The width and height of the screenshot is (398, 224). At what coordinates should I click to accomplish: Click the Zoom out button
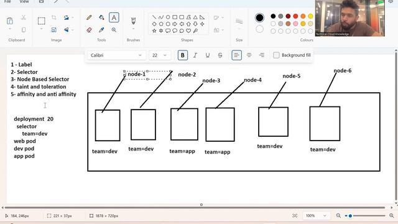pyautogui.click(x=338, y=216)
